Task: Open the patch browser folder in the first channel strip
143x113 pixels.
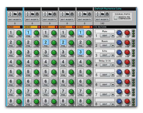Action: [x=15, y=14]
